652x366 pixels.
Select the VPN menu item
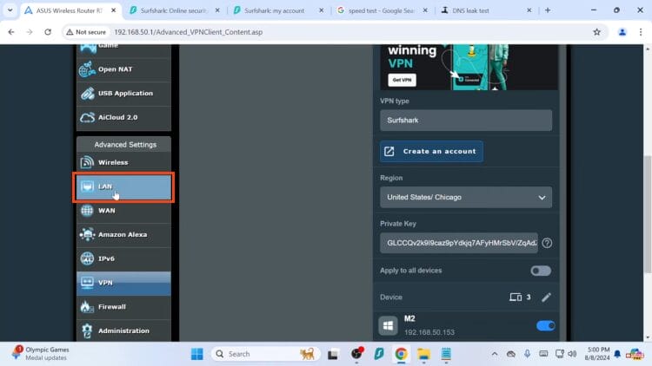[123, 283]
